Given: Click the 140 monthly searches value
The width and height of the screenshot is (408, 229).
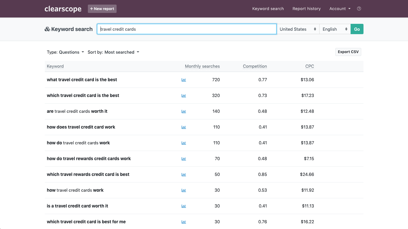Looking at the screenshot, I should (216, 111).
